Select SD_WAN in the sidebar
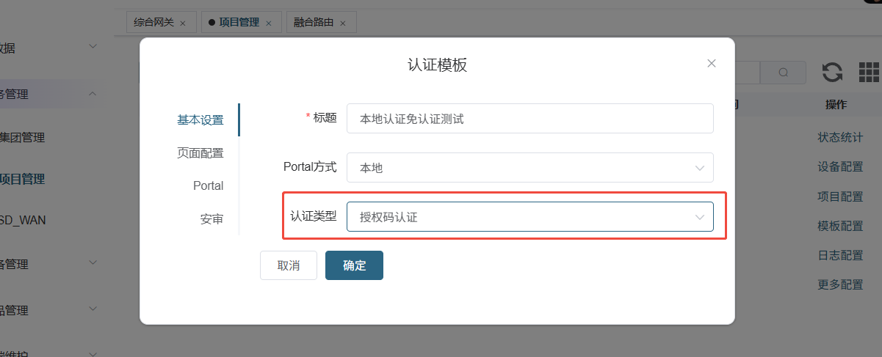The width and height of the screenshot is (882, 357). (24, 219)
